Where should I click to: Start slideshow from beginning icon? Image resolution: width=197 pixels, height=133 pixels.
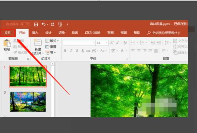point(60,25)
